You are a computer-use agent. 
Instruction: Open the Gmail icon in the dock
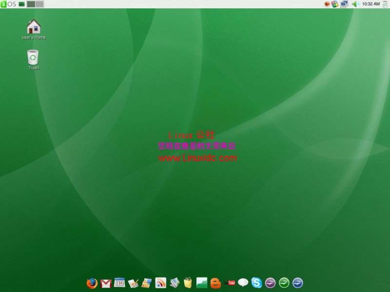tap(106, 283)
